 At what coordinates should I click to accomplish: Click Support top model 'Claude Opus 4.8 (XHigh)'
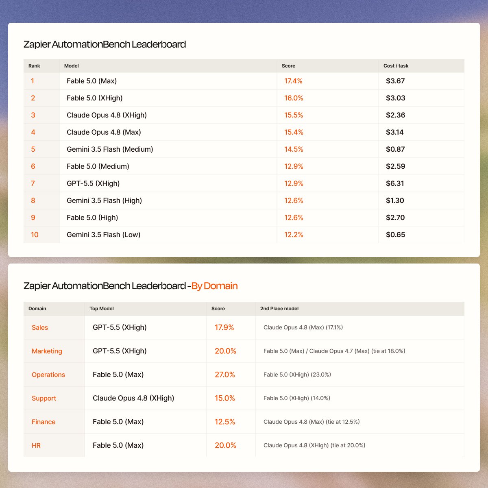click(x=133, y=398)
